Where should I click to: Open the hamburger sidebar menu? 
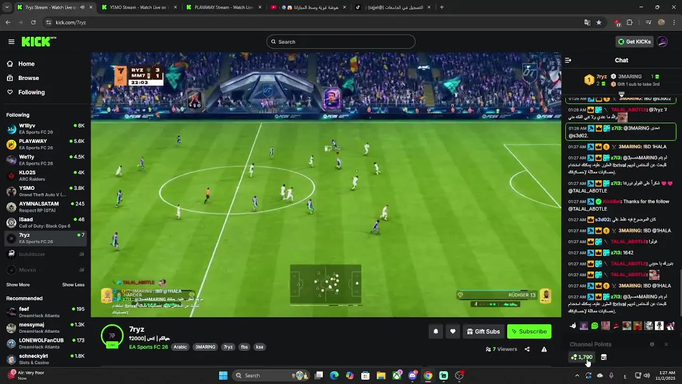[11, 42]
